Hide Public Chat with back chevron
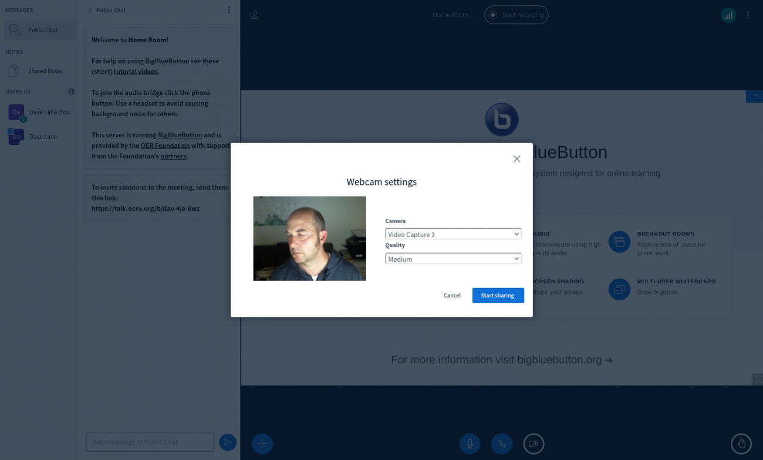Screen dimensions: 763x460 tap(90, 10)
